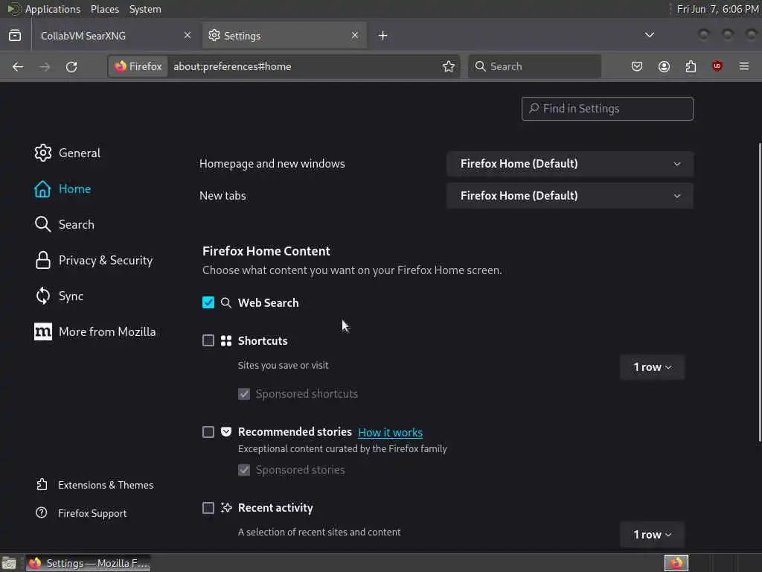Open the Shortcuts row count dropdown
The height and width of the screenshot is (572, 762).
pyautogui.click(x=652, y=367)
